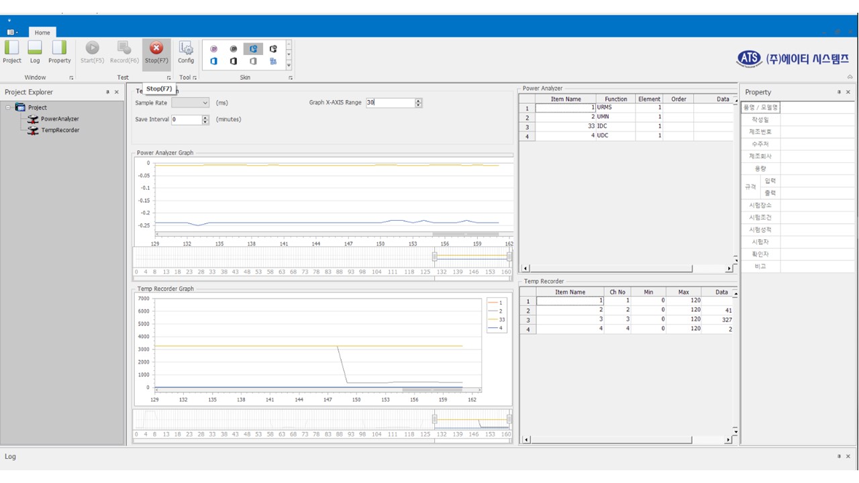The image size is (859, 483).
Task: Expand the full skin gallery
Action: coord(289,66)
